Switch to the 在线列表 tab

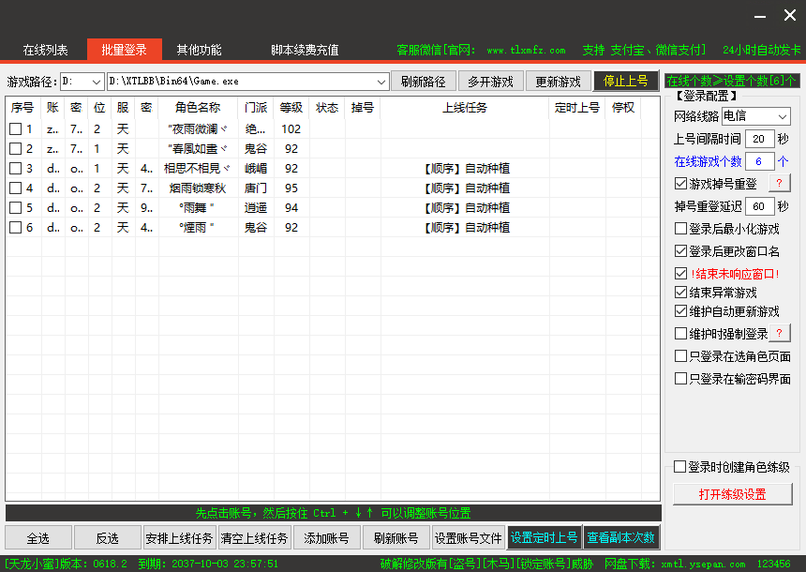click(45, 50)
